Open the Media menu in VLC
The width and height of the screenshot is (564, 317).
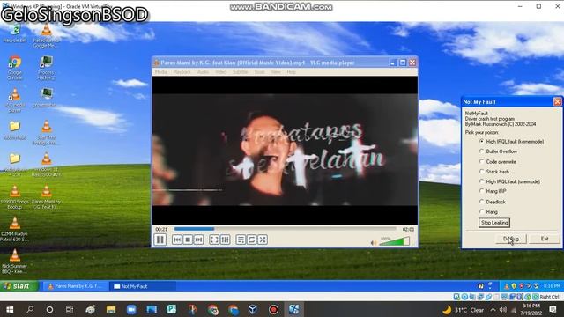click(160, 72)
